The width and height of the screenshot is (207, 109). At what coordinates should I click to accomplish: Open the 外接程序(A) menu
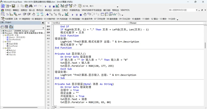[75, 10]
